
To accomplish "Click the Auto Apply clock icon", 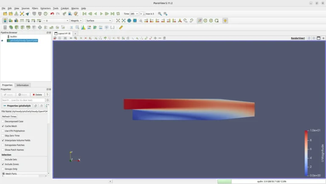I will (x=45, y=14).
